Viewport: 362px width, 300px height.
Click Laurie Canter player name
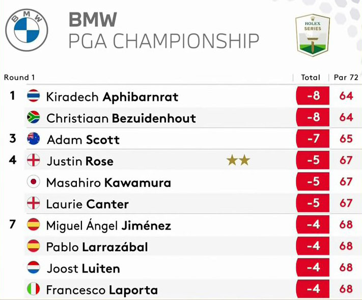88,204
